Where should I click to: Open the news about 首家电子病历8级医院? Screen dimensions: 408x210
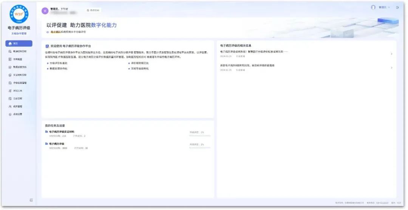pyautogui.click(x=247, y=66)
